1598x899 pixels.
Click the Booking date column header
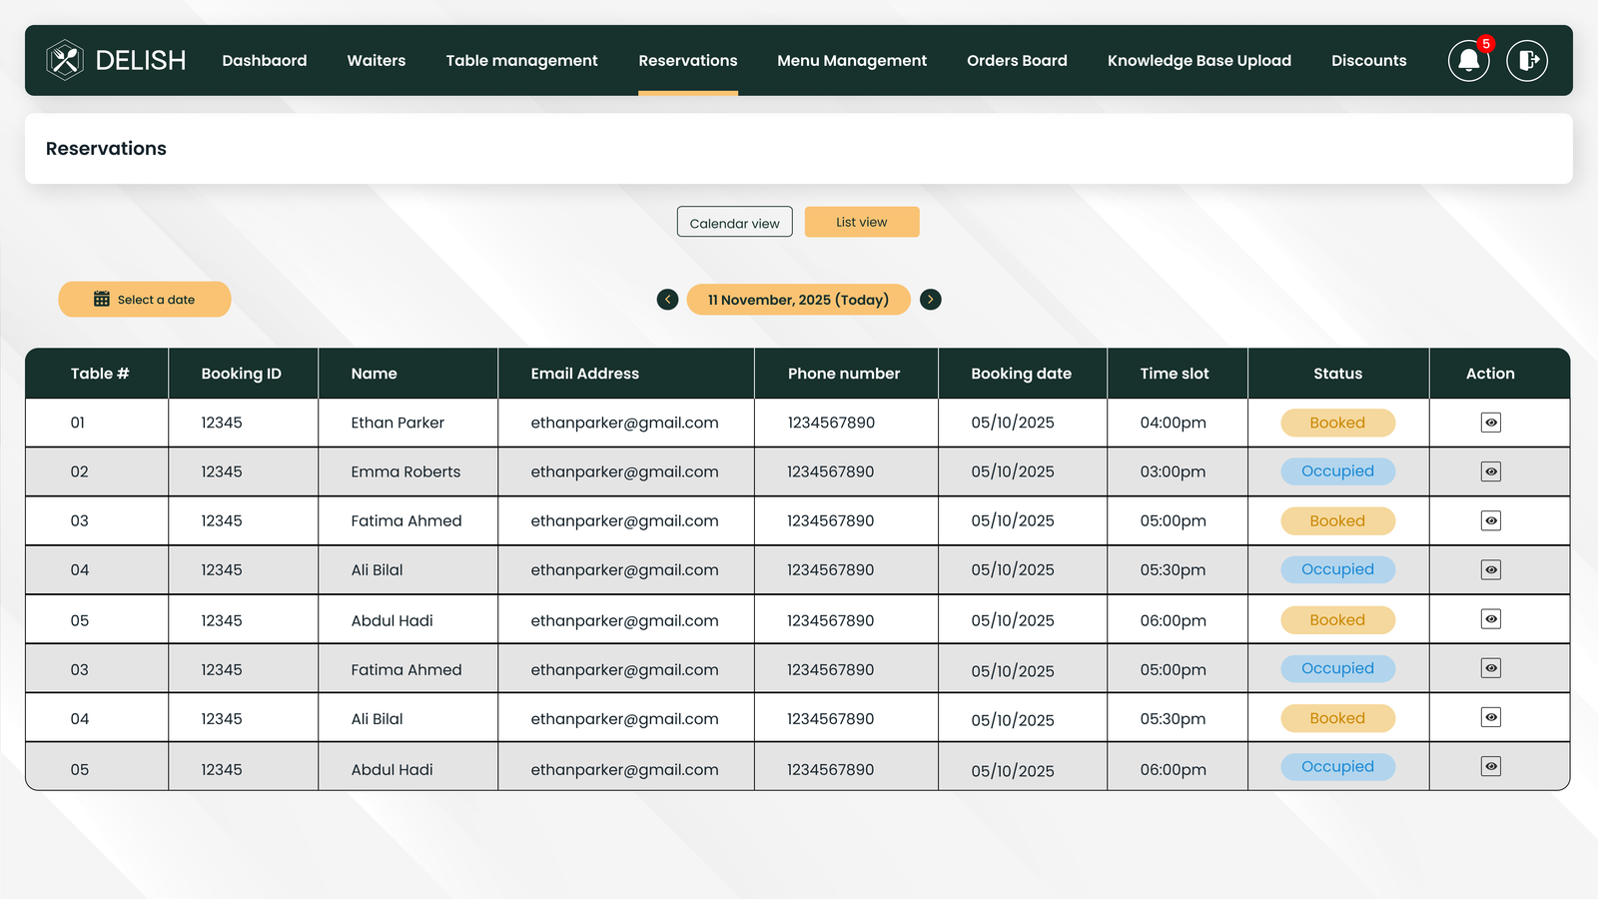click(x=1022, y=374)
